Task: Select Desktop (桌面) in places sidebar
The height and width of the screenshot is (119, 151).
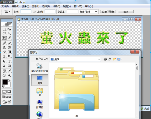Action: pos(40,80)
